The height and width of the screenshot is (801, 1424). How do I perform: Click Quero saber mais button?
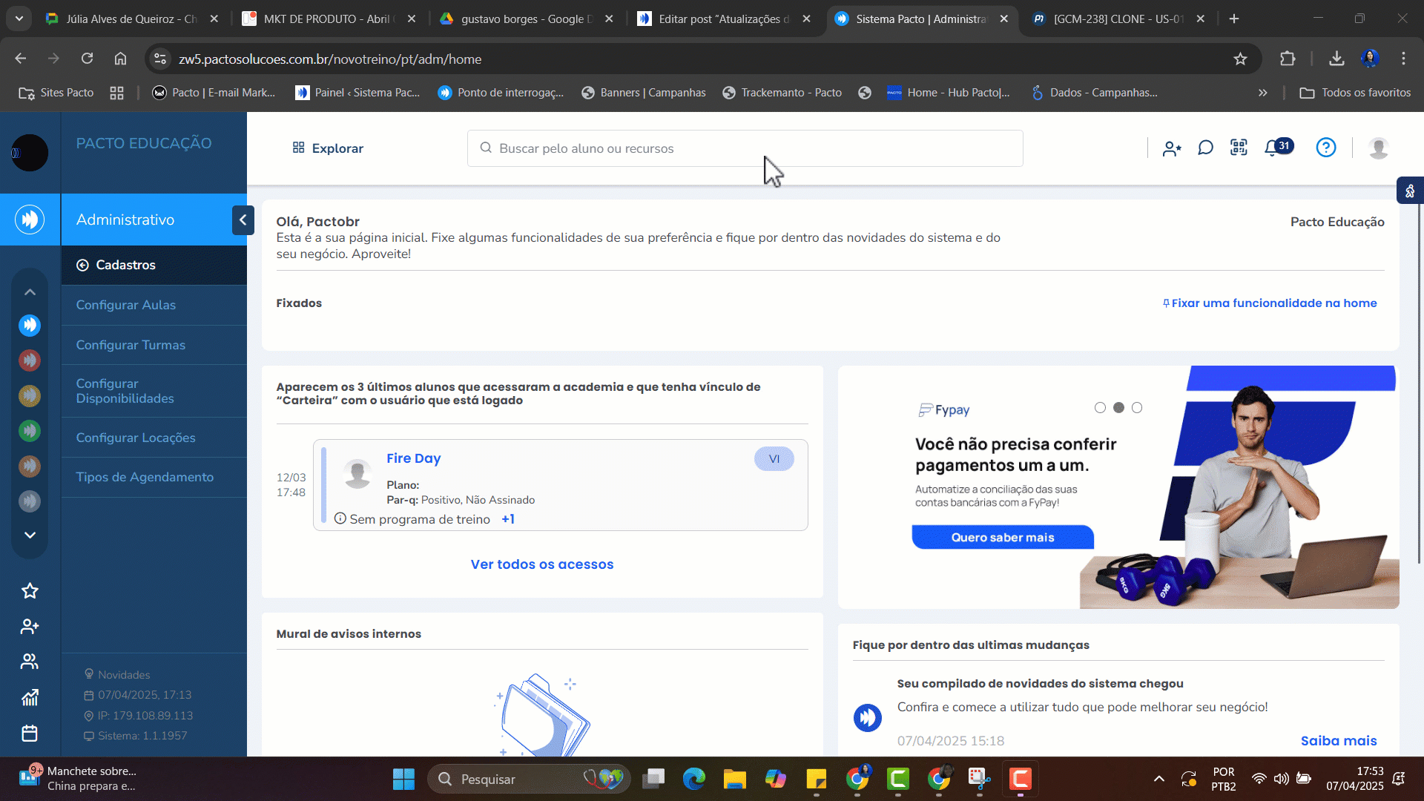pos(1002,537)
